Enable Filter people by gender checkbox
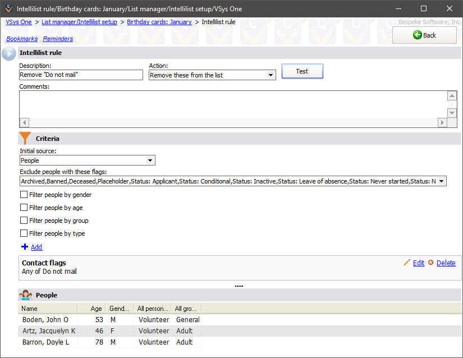This screenshot has width=463, height=358. [x=24, y=195]
